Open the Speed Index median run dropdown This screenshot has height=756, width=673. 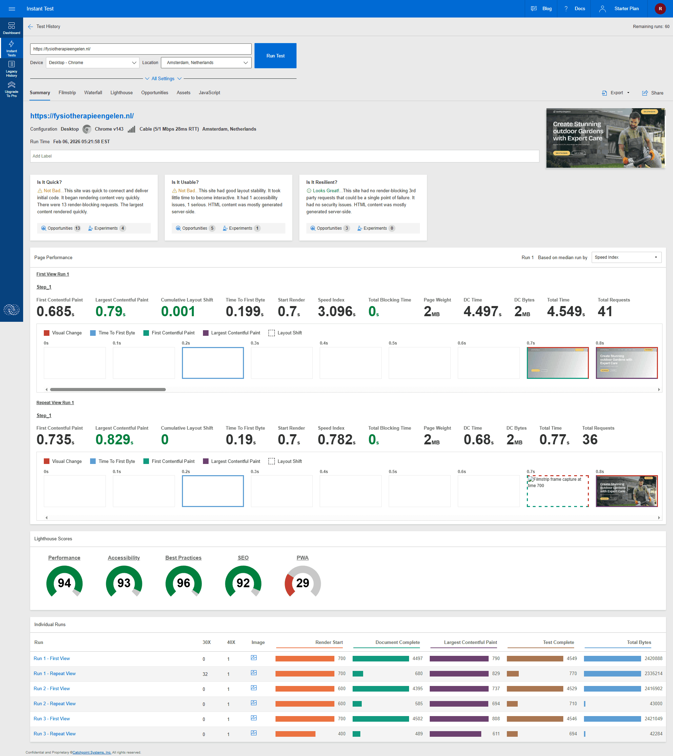[626, 257]
